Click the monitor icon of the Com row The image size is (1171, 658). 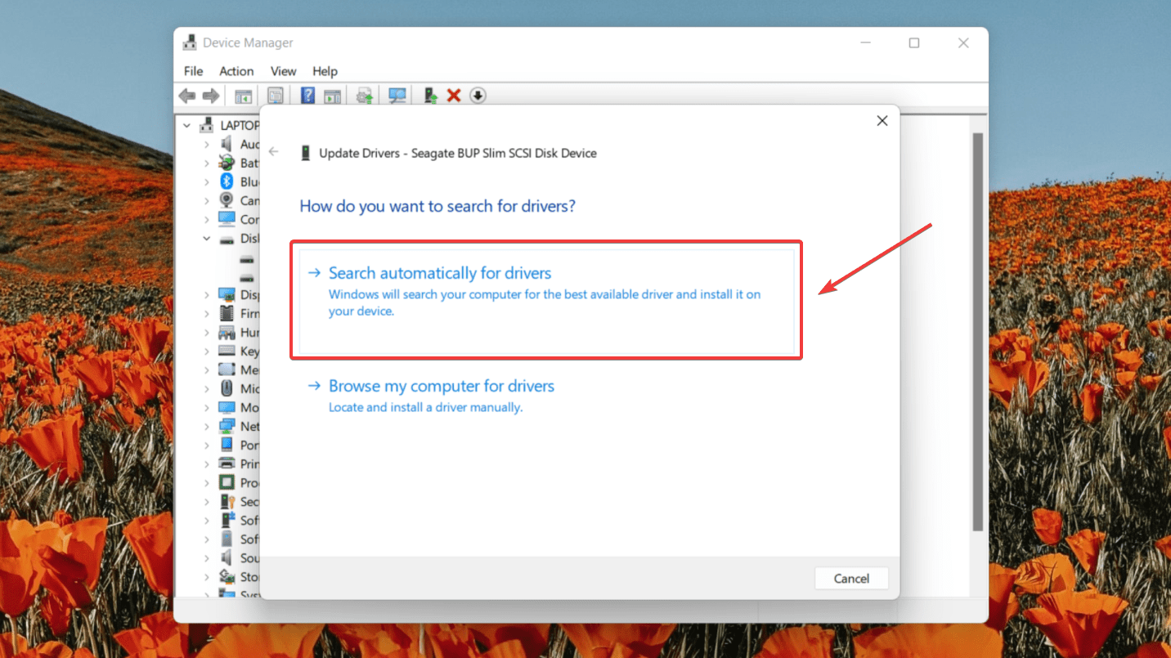[227, 219]
